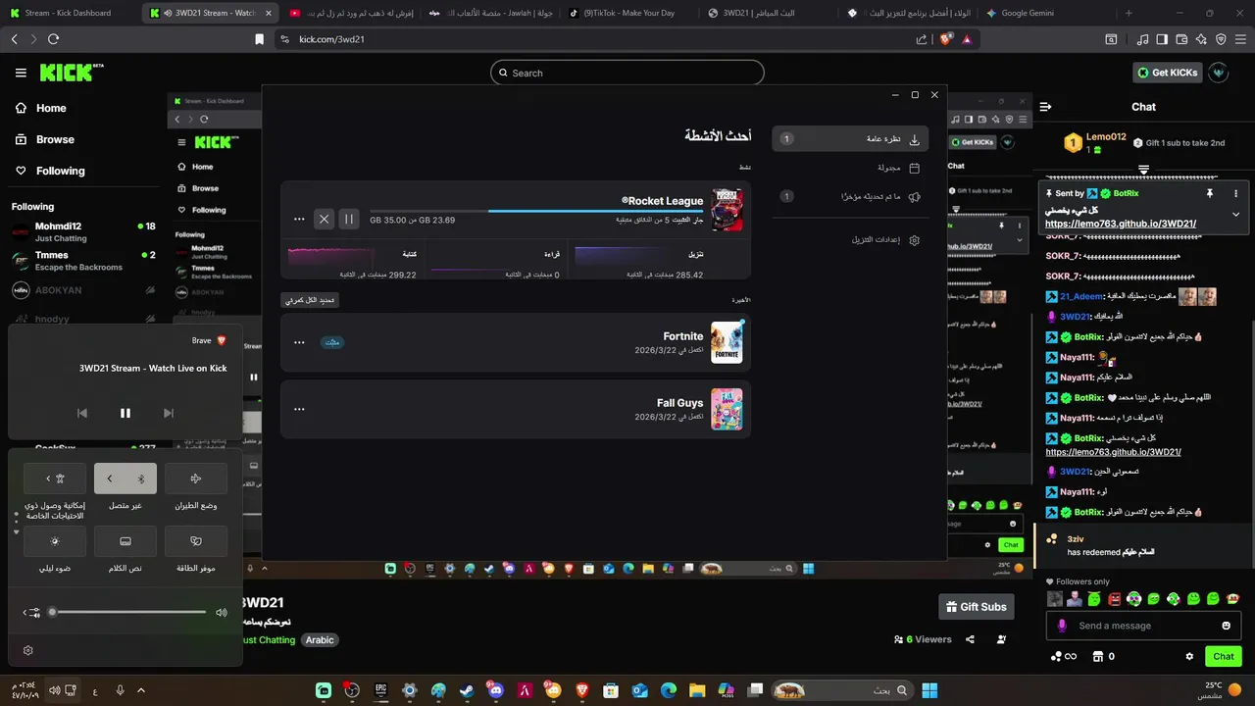Click the Rocket League game thumbnail
This screenshot has width=1255, height=706.
(727, 210)
